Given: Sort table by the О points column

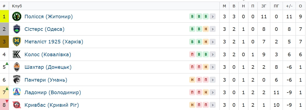Looking at the screenshot, I should tap(300, 6).
